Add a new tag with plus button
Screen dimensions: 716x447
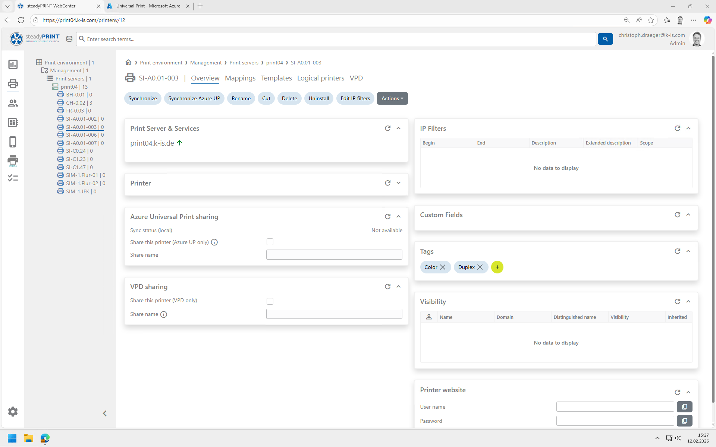coord(497,267)
